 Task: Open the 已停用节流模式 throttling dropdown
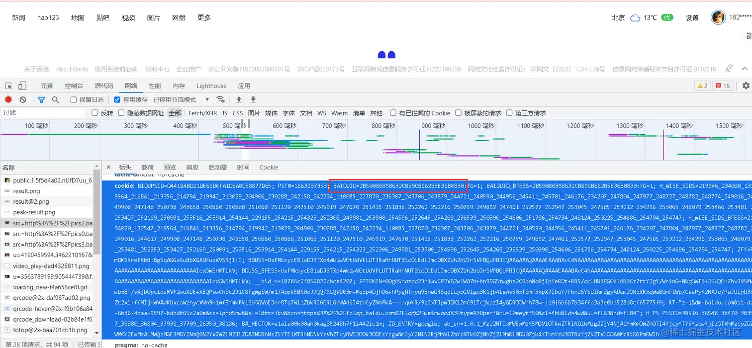pos(182,99)
